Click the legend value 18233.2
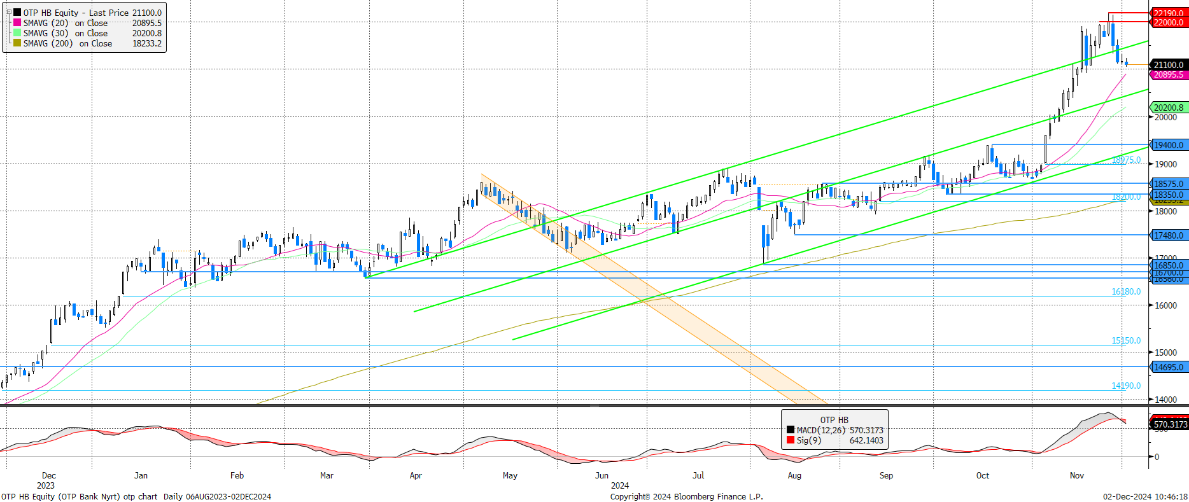The height and width of the screenshot is (502, 1189). pos(147,43)
